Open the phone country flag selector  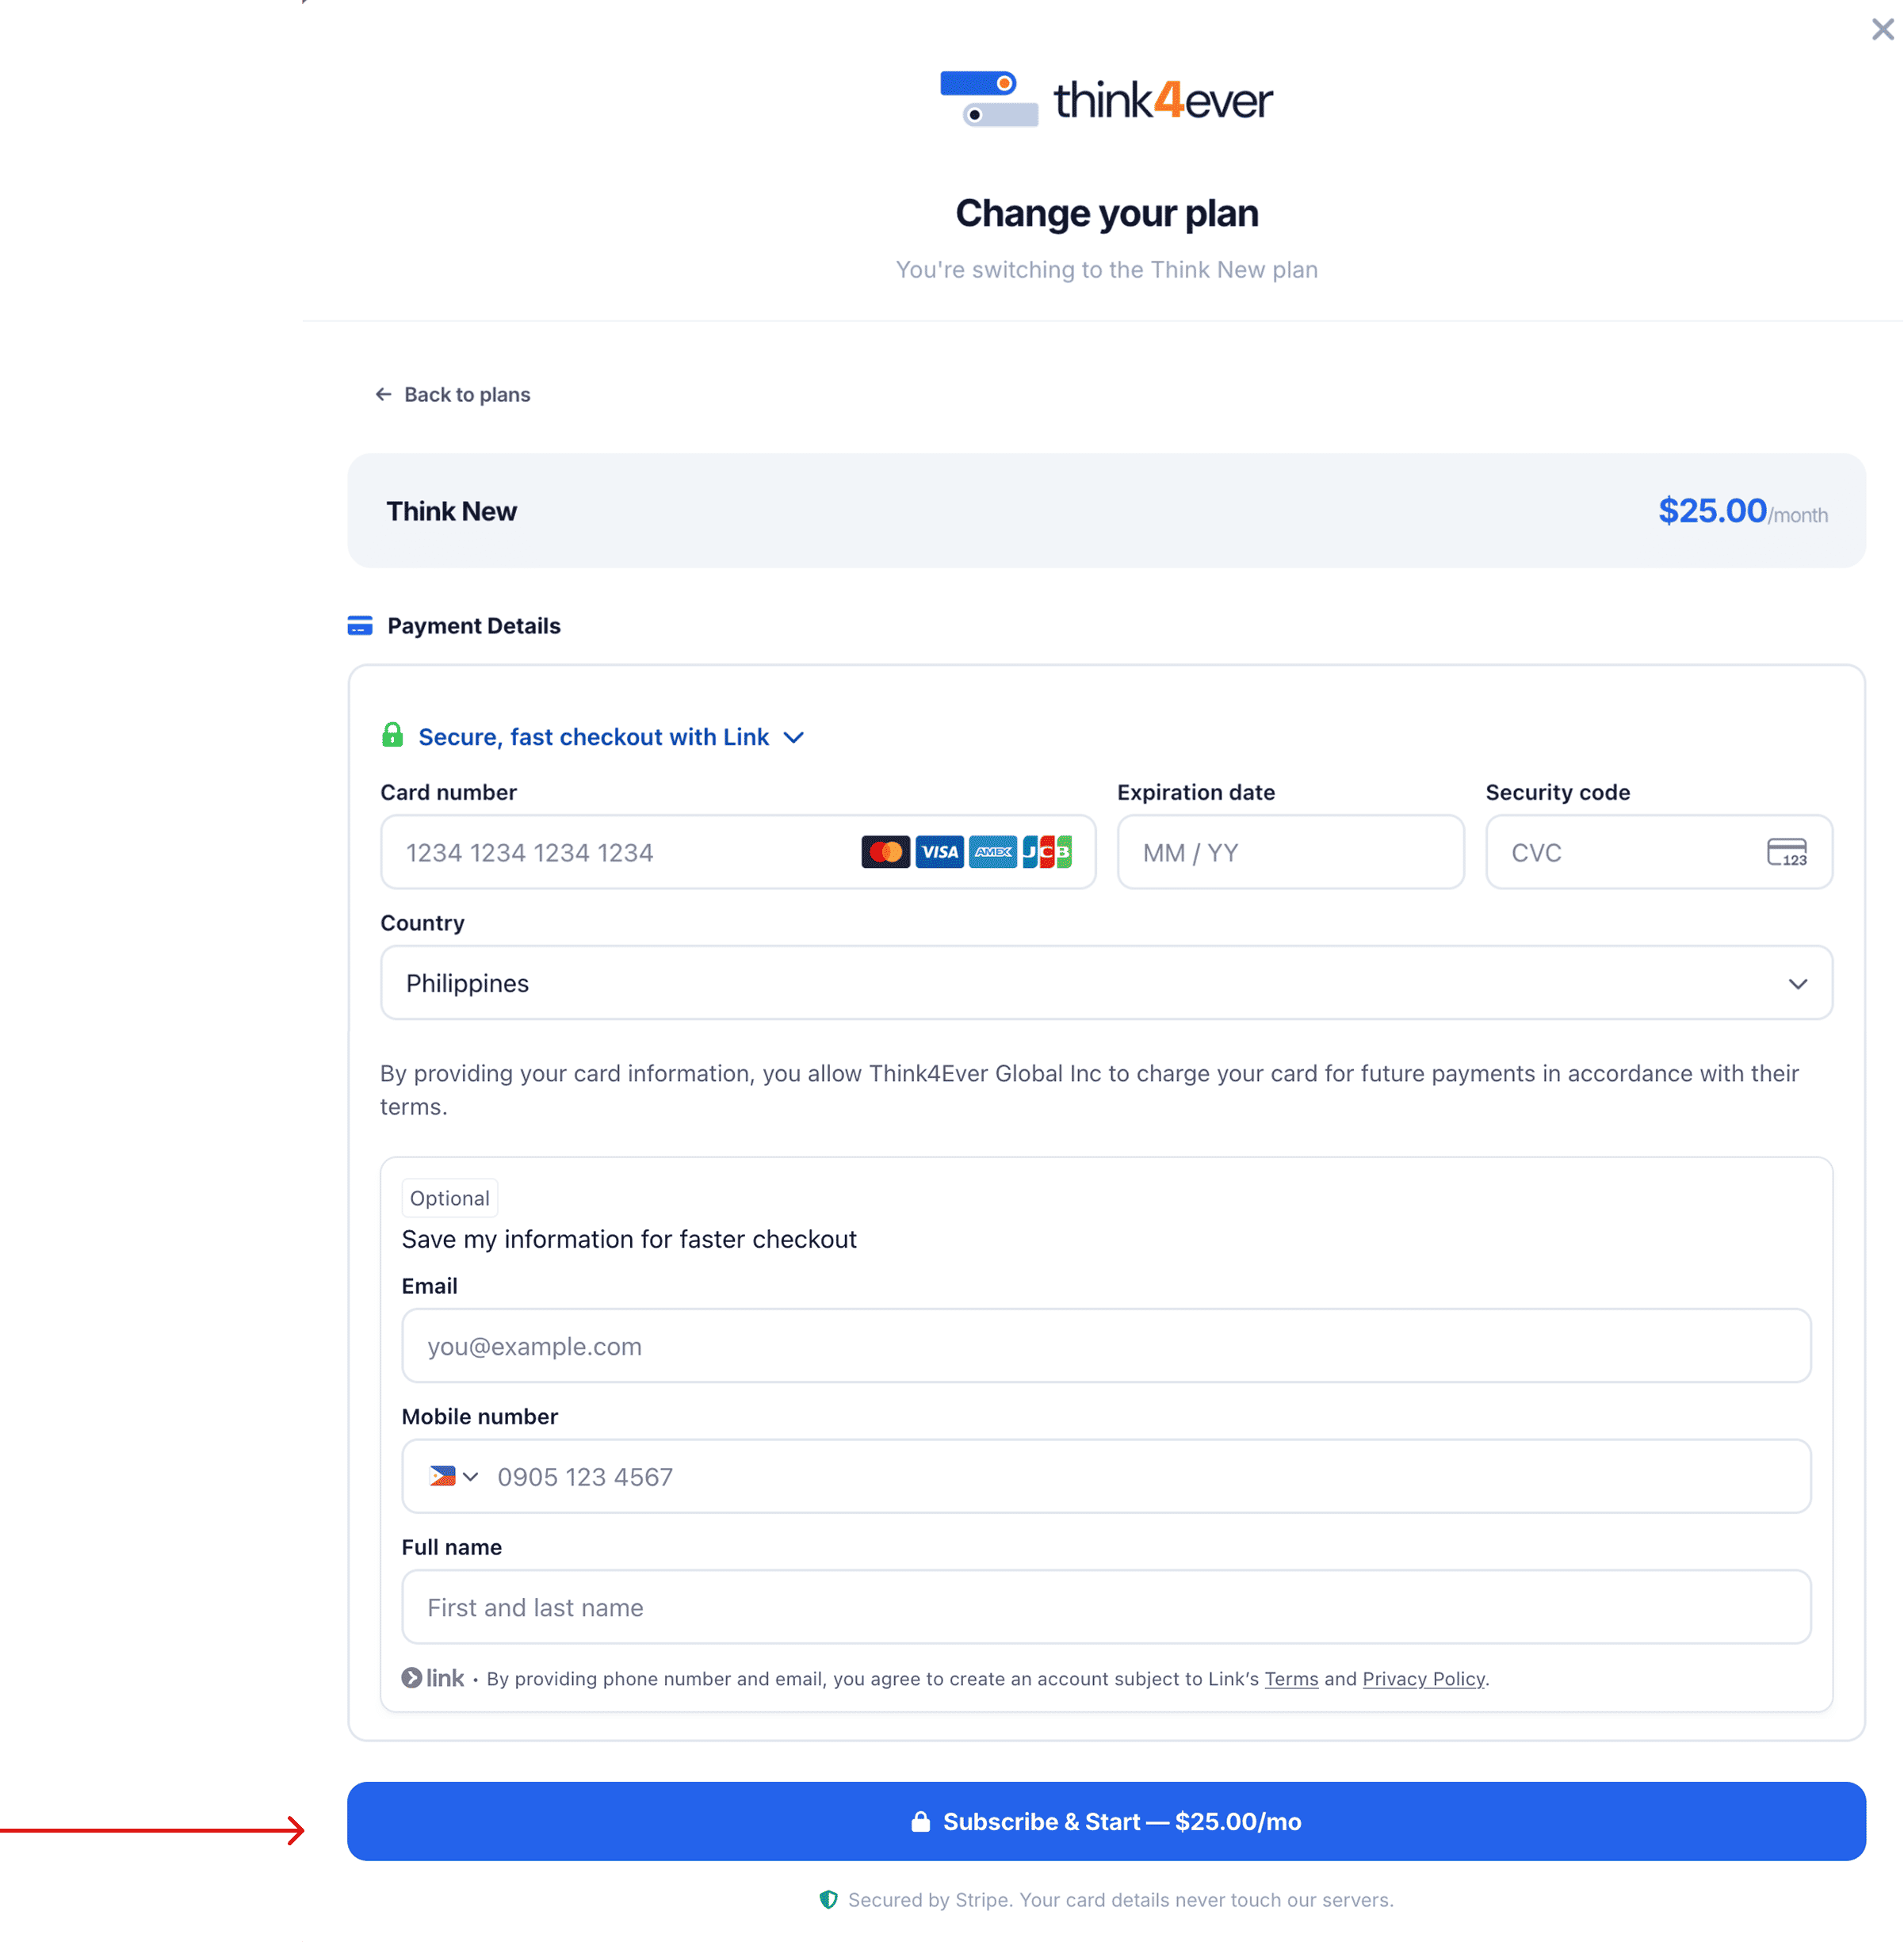coord(453,1476)
